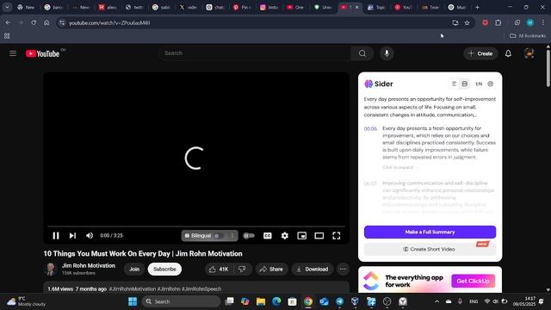Open a new Chrome tab with plus
The width and height of the screenshot is (551, 310).
coord(477,7)
